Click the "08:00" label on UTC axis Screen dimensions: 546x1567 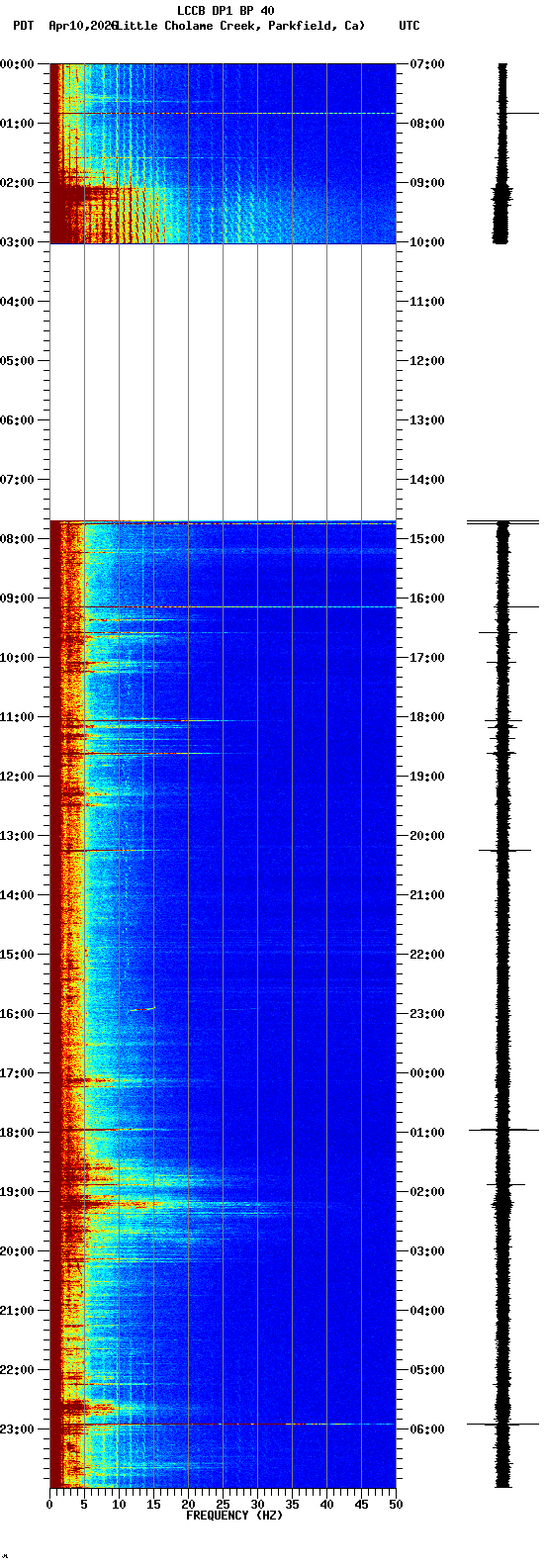coord(427,124)
